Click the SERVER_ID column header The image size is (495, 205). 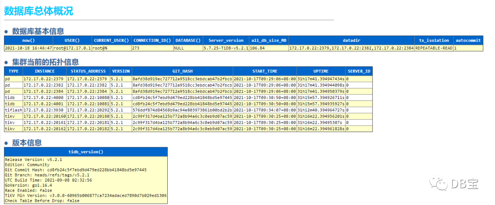tap(359, 71)
